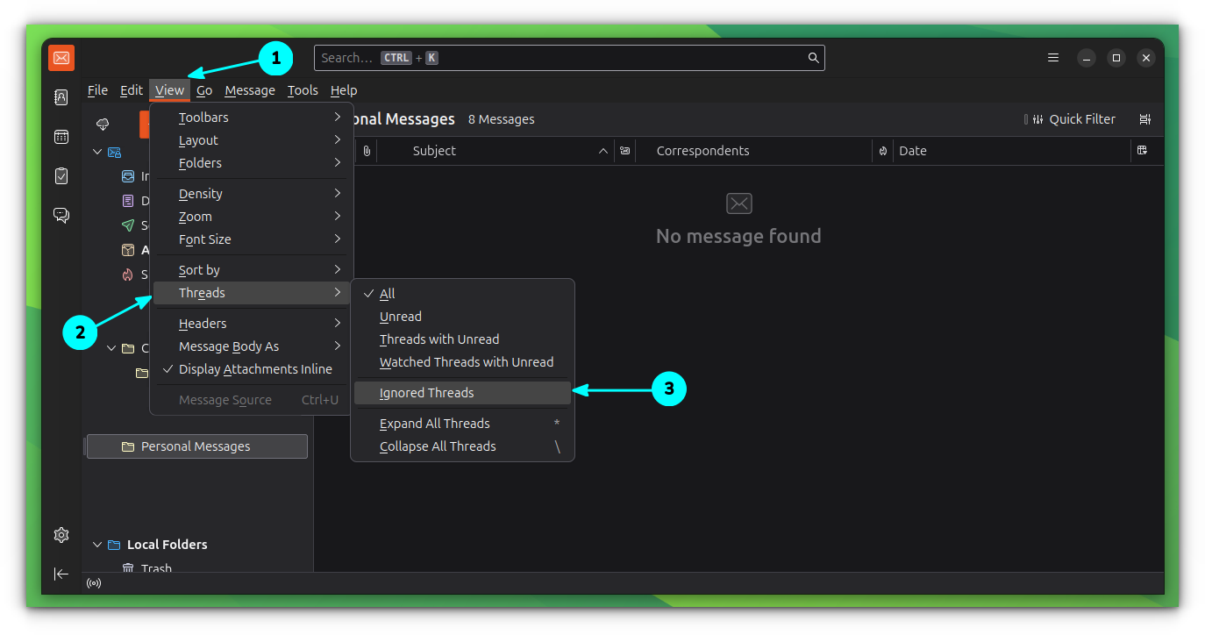Select Ignored Threads from Threads submenu
This screenshot has height=635, width=1205.
pyautogui.click(x=427, y=392)
